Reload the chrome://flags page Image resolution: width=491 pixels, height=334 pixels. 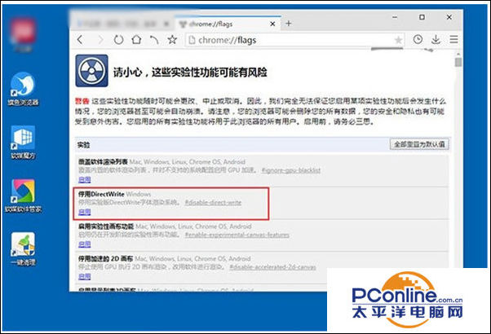pyautogui.click(x=118, y=40)
